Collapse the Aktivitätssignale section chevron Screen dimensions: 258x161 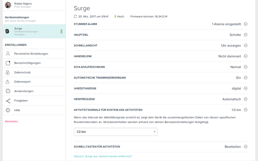tap(246, 110)
